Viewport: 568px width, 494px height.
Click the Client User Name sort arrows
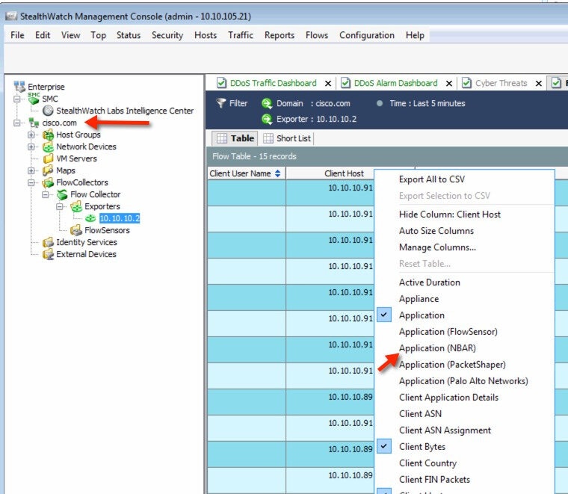pos(277,173)
